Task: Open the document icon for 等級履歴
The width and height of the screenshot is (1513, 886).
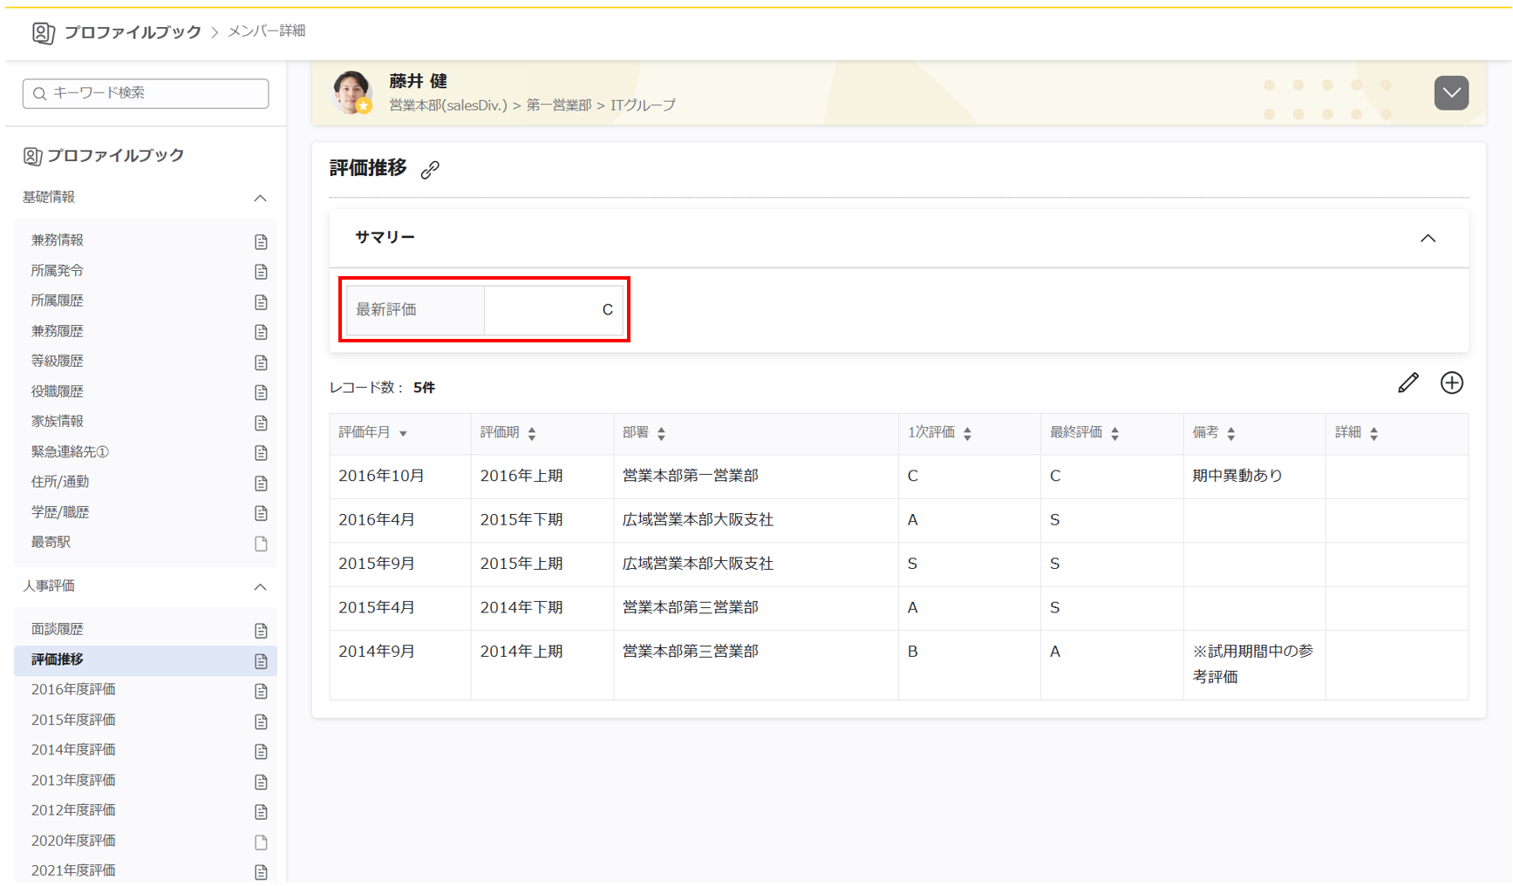Action: [261, 362]
